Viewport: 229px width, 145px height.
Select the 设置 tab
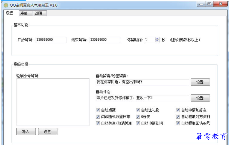coord(11,13)
